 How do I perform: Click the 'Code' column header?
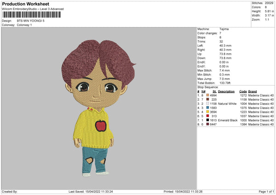[x=243, y=92]
